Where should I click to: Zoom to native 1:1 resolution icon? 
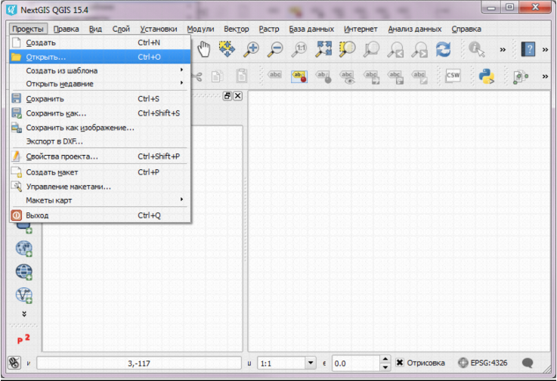pos(299,49)
